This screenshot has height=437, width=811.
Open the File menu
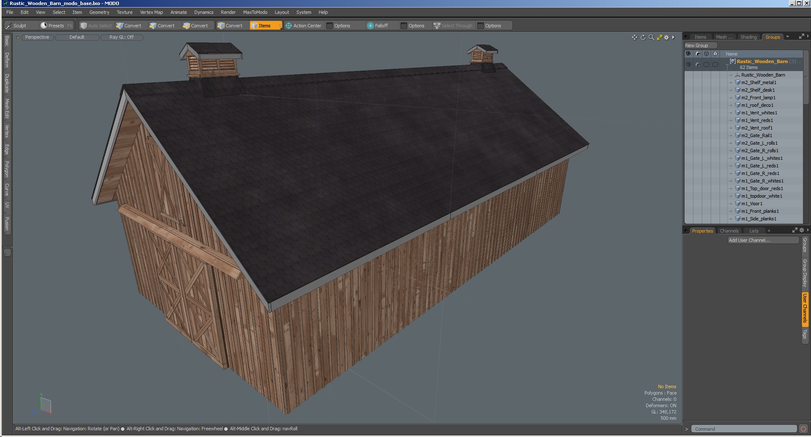(x=10, y=12)
